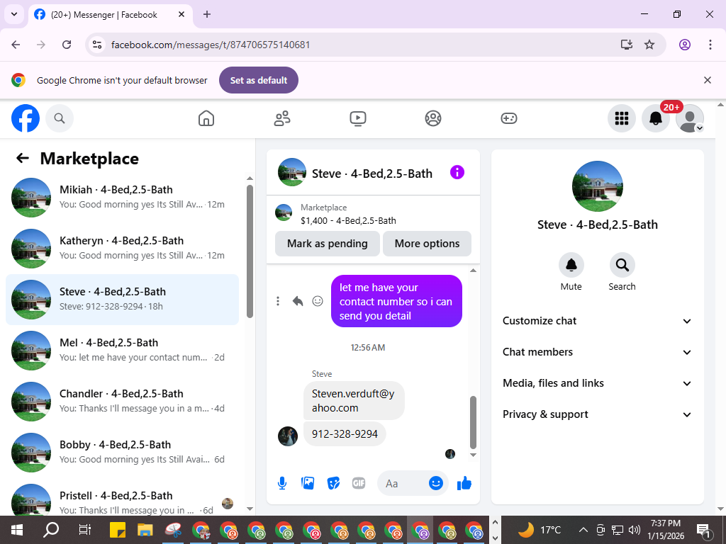Viewport: 726px width, 544px height.
Task: Open Katheryn 4-Bed,2.5-Bath conversation
Action: pos(122,249)
